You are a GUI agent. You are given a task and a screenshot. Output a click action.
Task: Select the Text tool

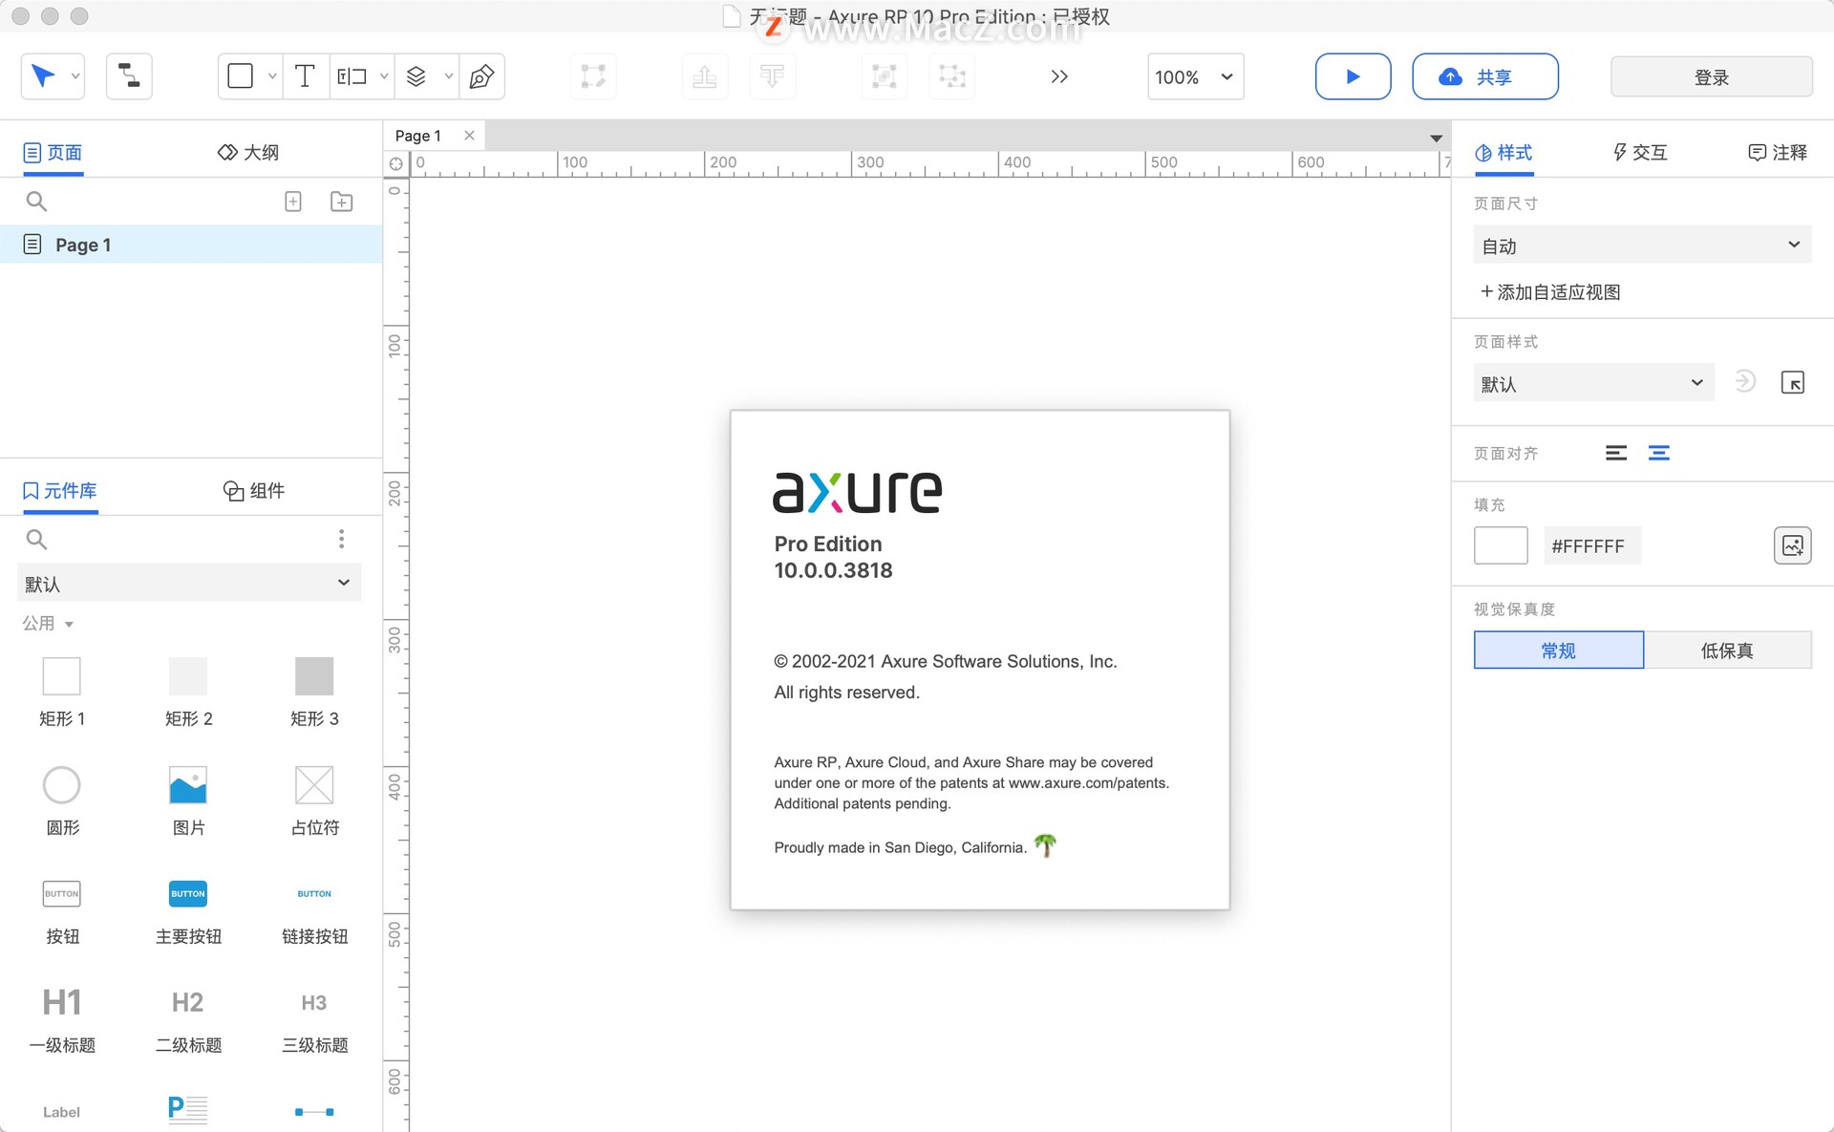pos(305,76)
